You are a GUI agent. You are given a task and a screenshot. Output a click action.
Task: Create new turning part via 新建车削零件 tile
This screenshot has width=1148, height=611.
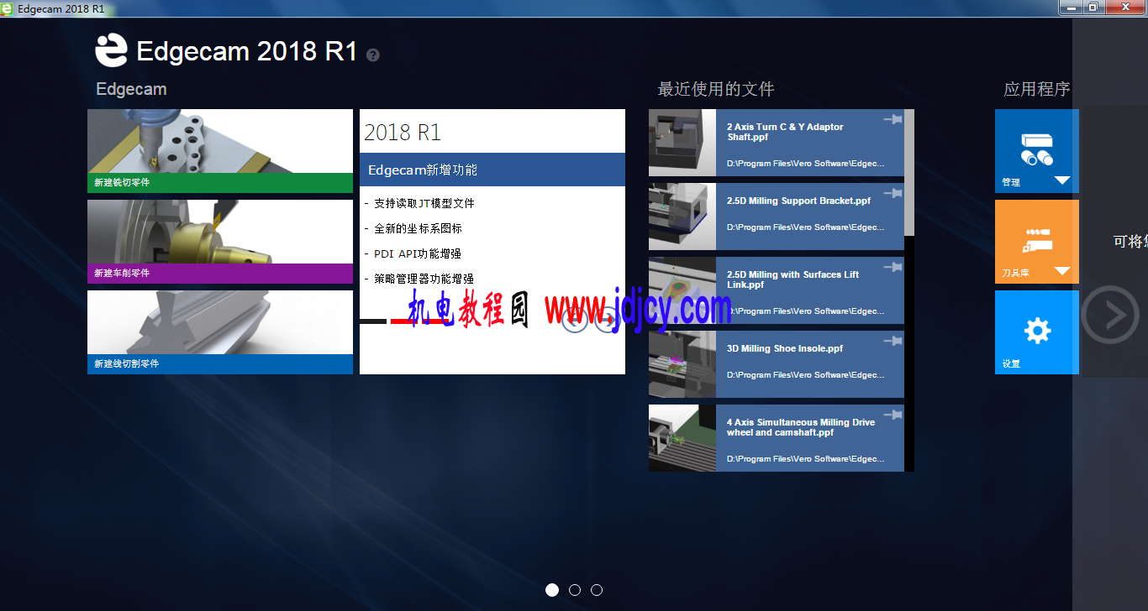(x=220, y=242)
